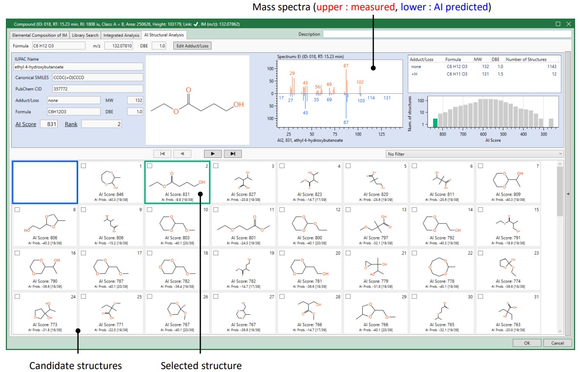
Task: Collapse the right side panel arrow
Action: pyautogui.click(x=567, y=194)
